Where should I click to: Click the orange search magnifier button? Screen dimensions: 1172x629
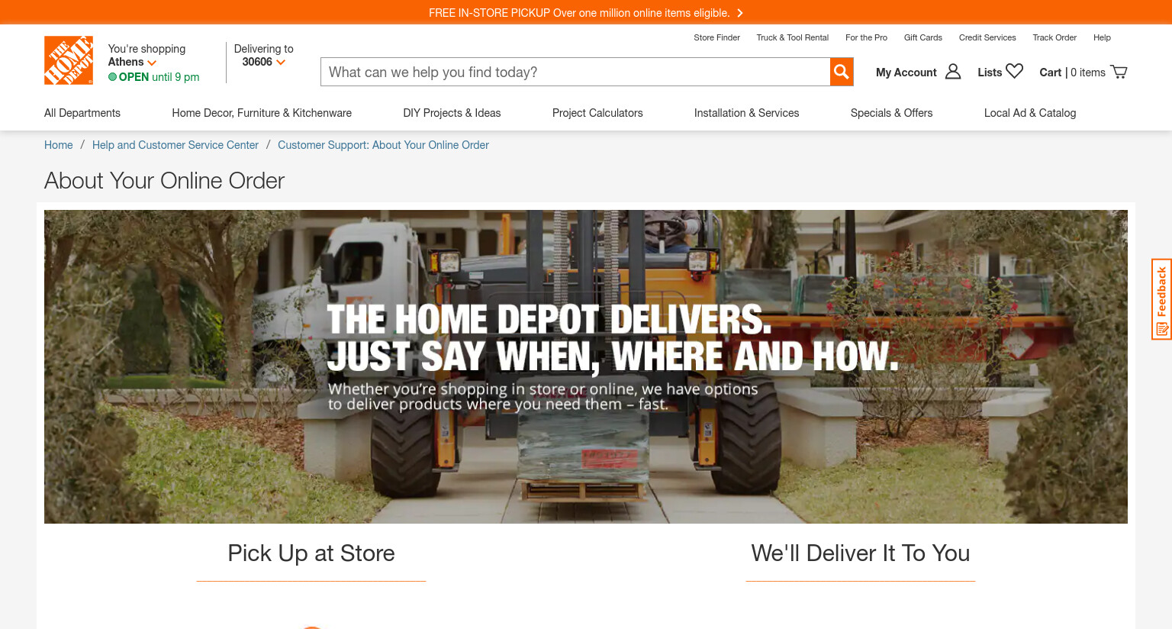842,72
